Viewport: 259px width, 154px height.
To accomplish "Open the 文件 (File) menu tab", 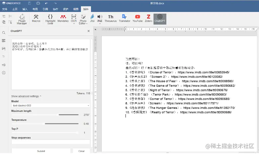I will pyautogui.click(x=5, y=9).
